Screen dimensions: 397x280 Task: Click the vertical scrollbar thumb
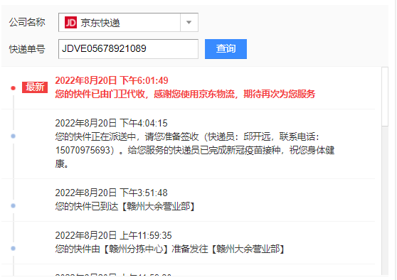coord(385,97)
